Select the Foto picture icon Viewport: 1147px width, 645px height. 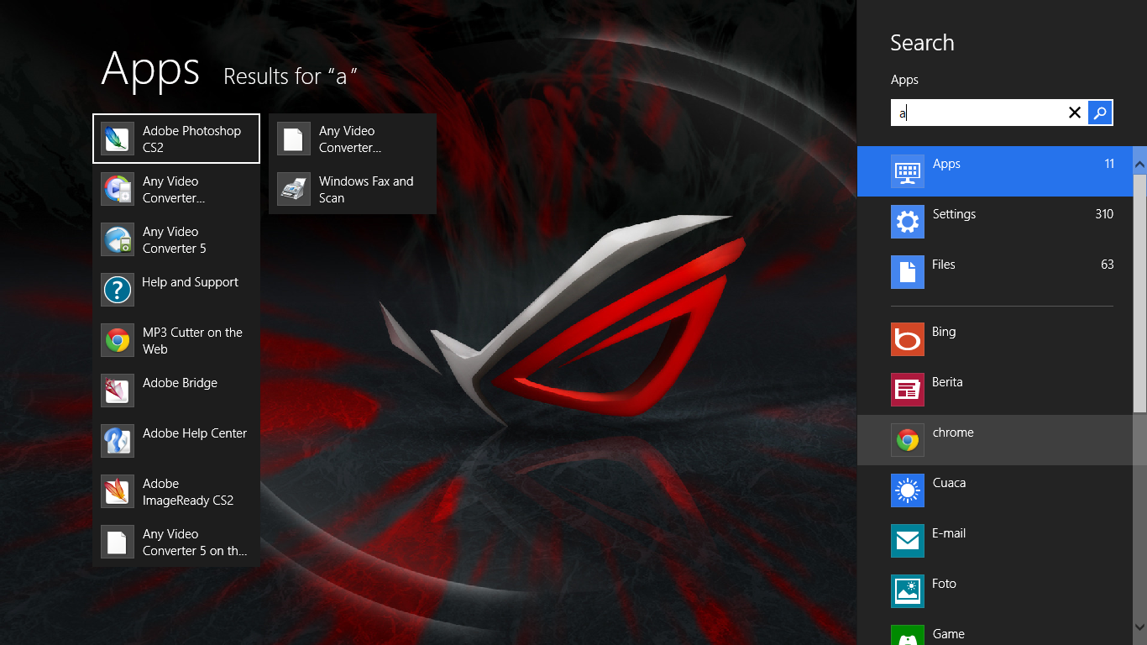tap(908, 591)
